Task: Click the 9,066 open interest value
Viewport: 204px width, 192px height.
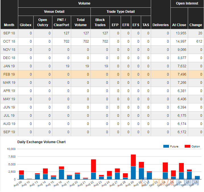Action: tap(182, 50)
